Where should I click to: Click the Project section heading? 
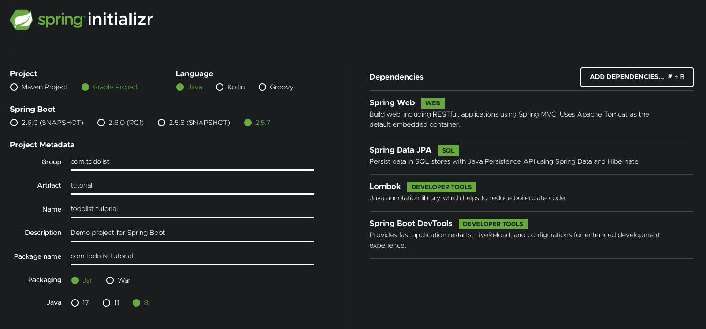tap(23, 74)
